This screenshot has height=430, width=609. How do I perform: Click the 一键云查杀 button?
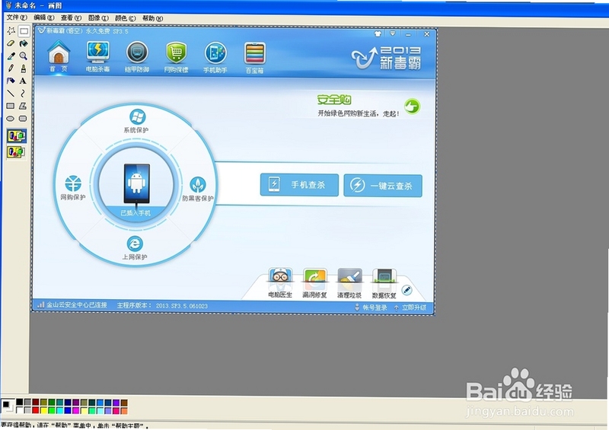[383, 186]
